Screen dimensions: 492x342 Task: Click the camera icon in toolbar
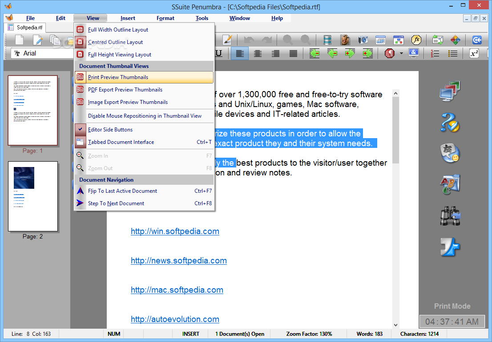pos(363,40)
